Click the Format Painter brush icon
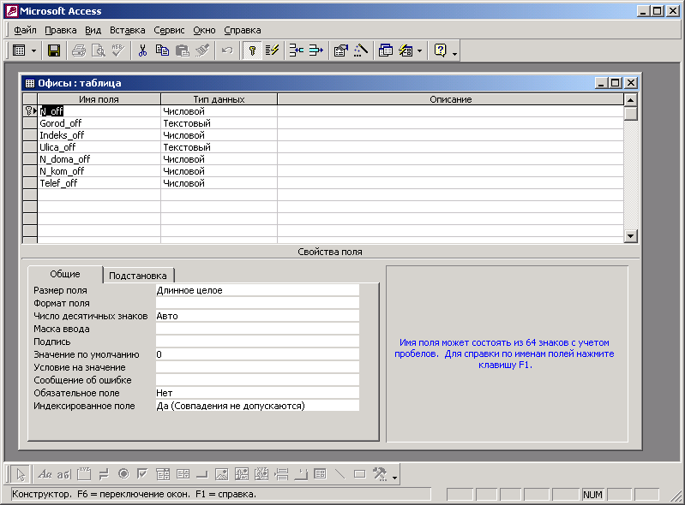The width and height of the screenshot is (685, 505). [x=202, y=50]
